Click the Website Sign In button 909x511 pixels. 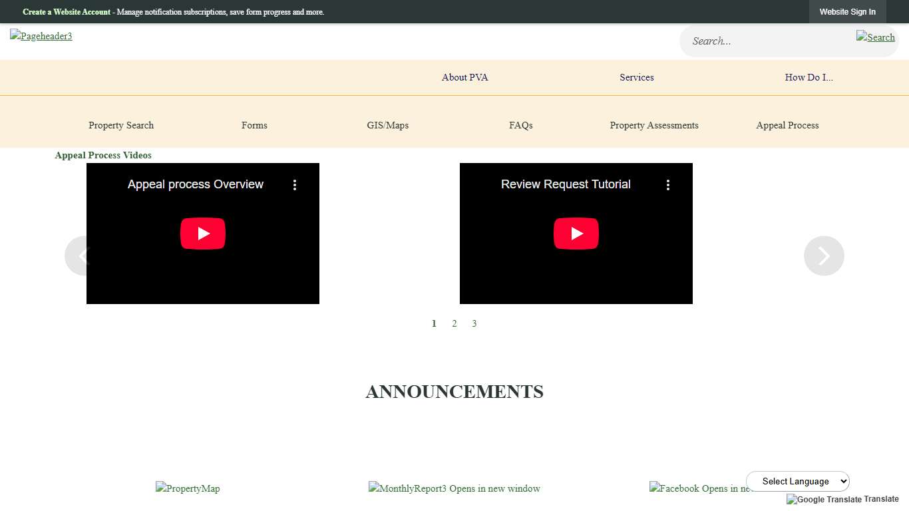847,12
